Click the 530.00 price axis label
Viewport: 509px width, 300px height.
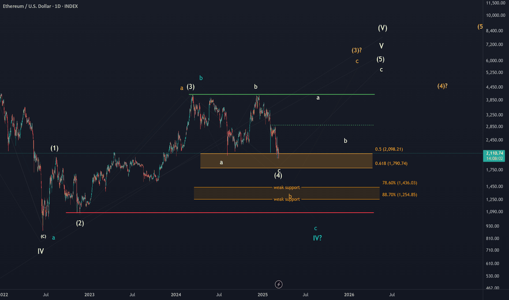point(493,276)
